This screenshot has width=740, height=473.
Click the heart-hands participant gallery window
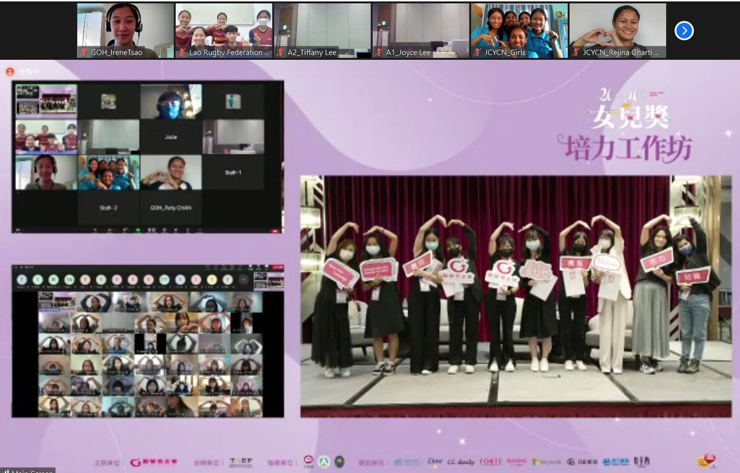(x=148, y=341)
